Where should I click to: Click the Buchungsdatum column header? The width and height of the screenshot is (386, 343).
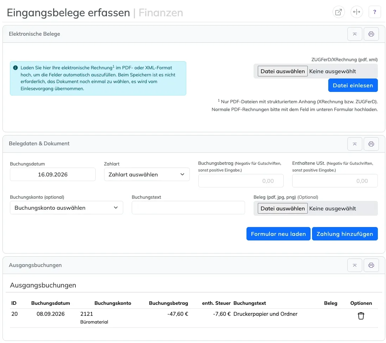pyautogui.click(x=51, y=303)
